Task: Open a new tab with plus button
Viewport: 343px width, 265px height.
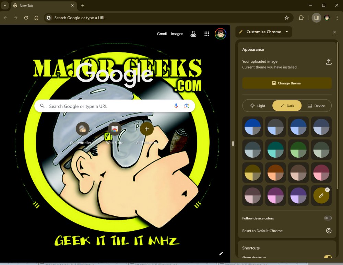Action: tap(83, 5)
